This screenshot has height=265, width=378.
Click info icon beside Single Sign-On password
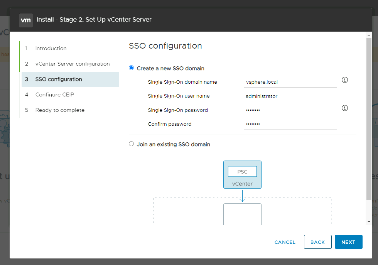[345, 108]
